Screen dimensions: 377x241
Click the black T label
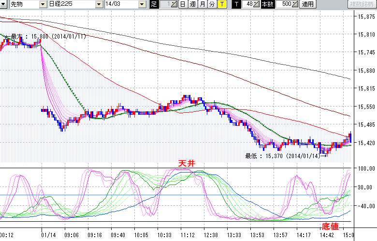click(236, 4)
